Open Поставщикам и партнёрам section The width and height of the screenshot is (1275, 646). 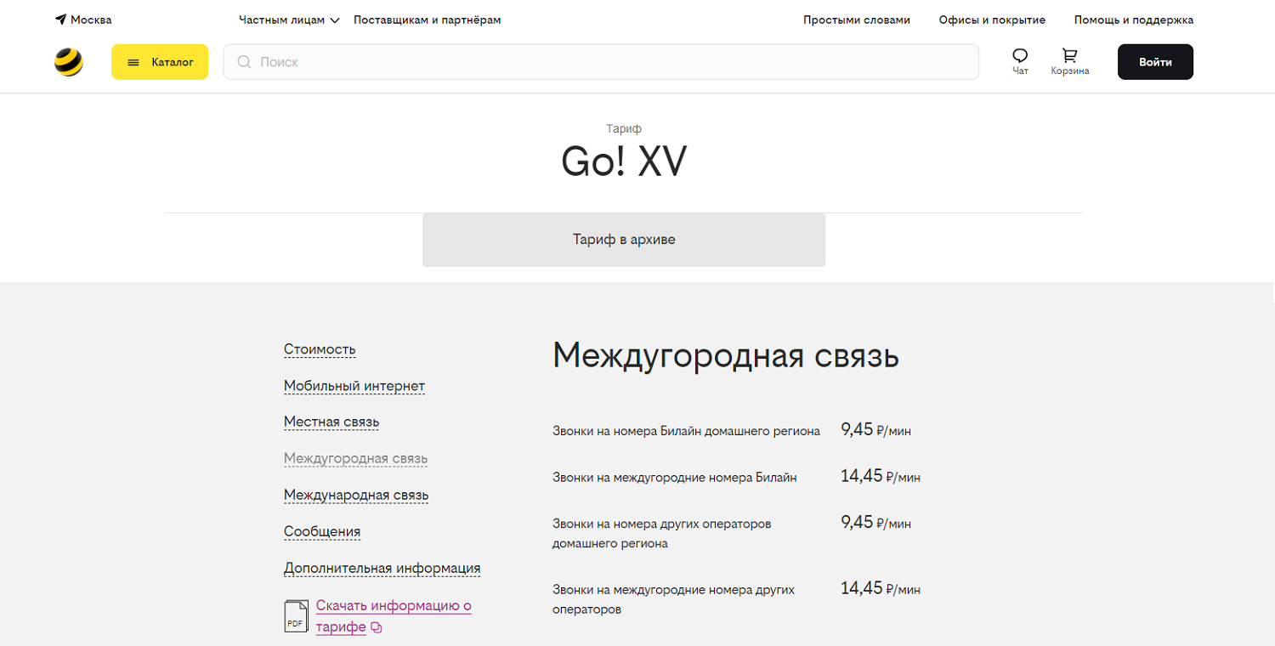click(427, 20)
